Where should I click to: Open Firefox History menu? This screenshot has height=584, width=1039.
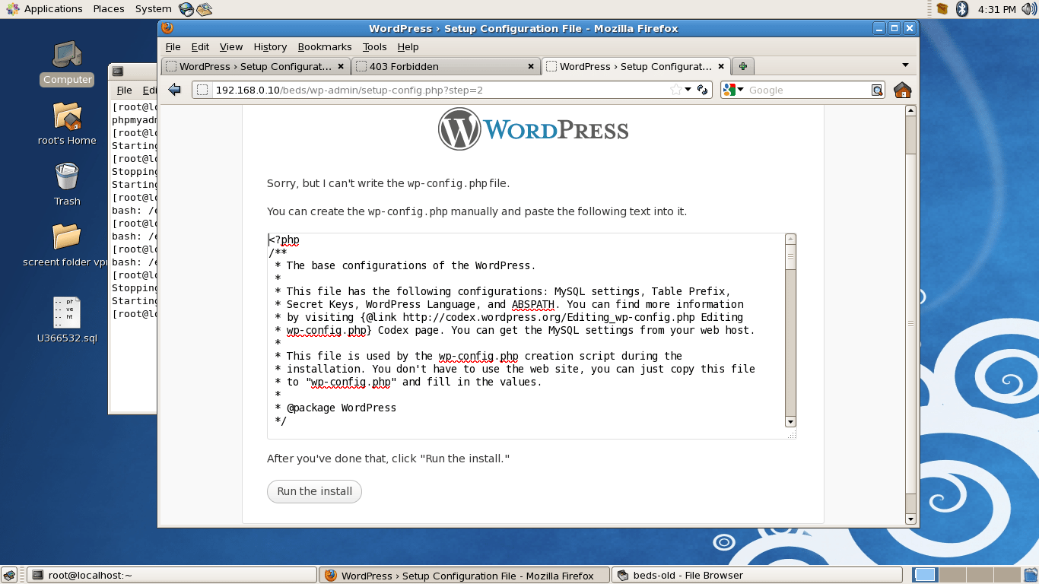pos(270,46)
